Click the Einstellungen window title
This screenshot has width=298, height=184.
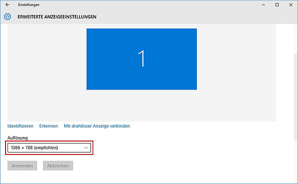[29, 4]
